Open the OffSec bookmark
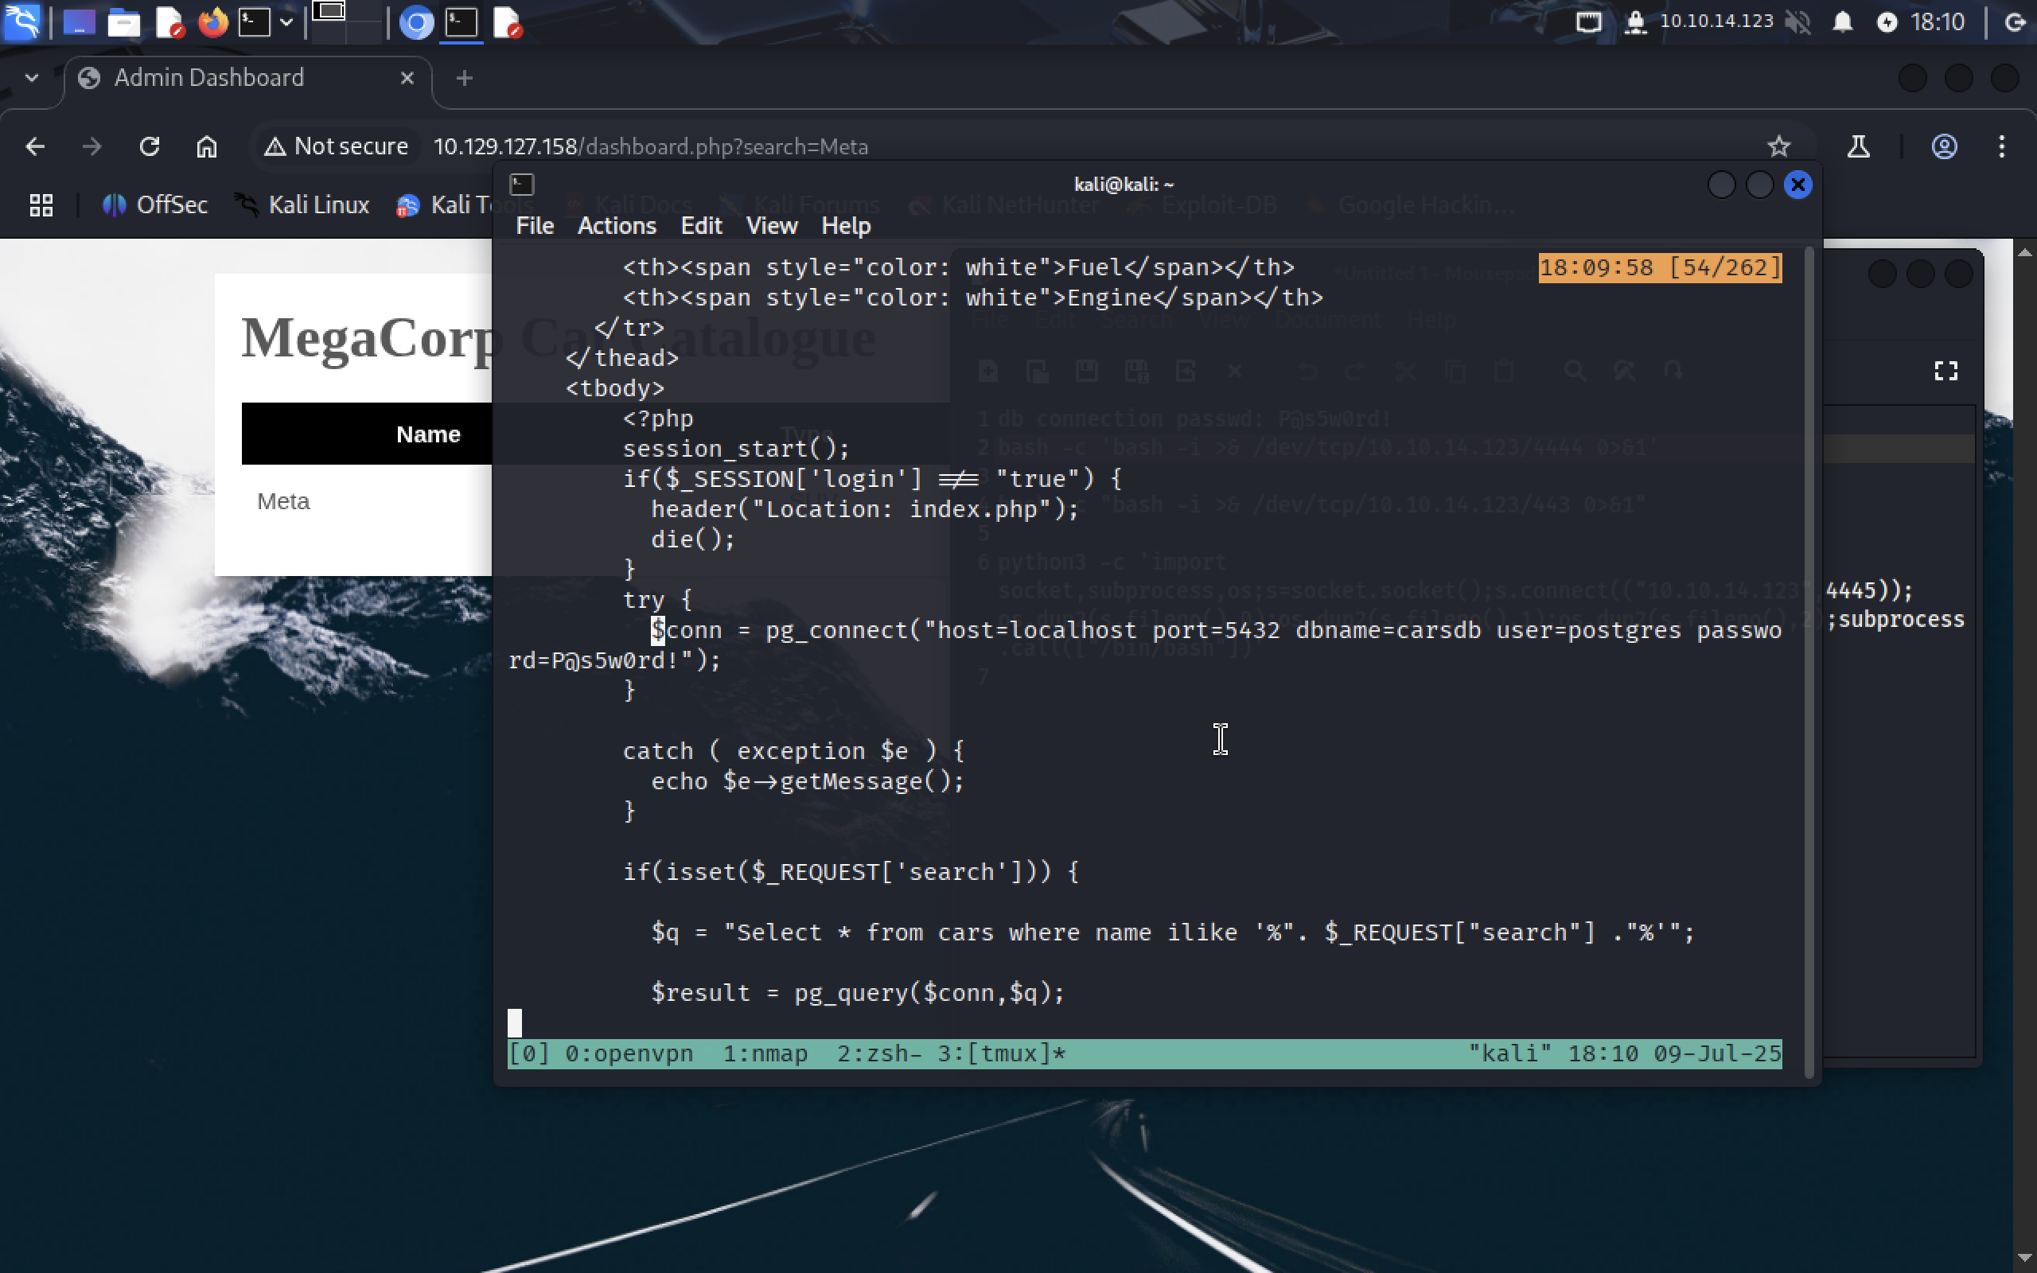The image size is (2037, 1273). [x=155, y=204]
